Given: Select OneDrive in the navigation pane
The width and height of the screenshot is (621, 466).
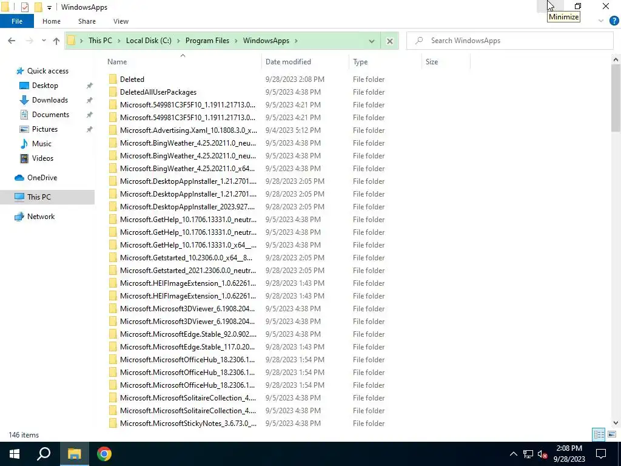Looking at the screenshot, I should [42, 178].
